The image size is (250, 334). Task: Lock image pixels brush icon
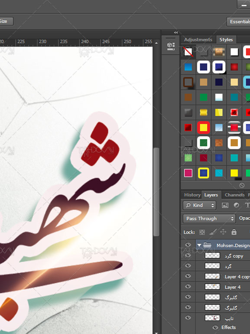pyautogui.click(x=213, y=232)
